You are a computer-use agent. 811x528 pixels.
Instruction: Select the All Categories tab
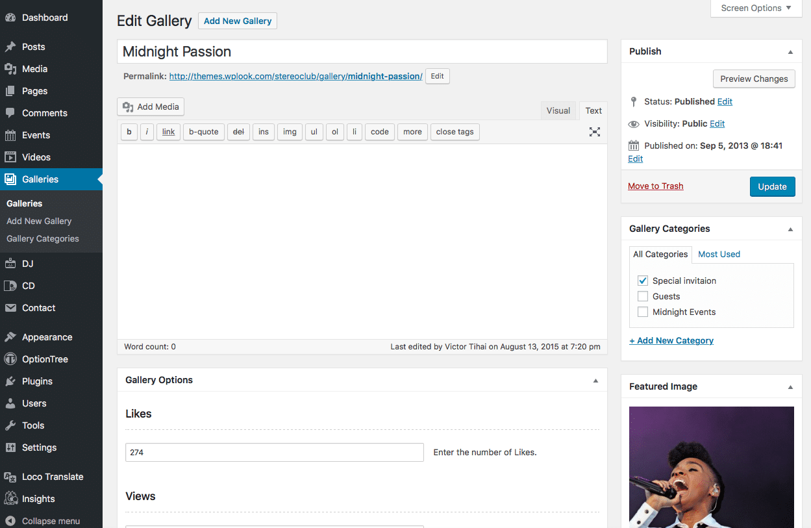(x=660, y=254)
